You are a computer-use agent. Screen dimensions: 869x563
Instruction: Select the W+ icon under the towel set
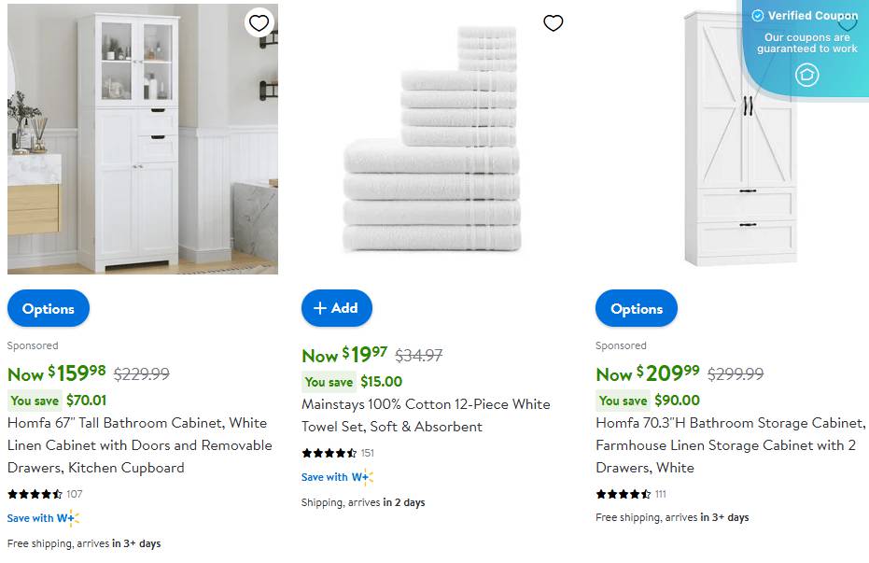(x=364, y=476)
